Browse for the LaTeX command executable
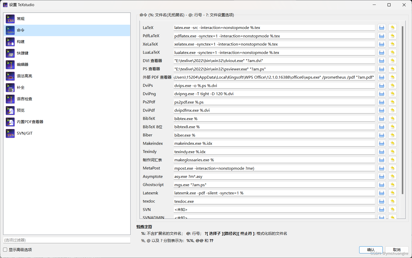The width and height of the screenshot is (412, 258). pyautogui.click(x=382, y=28)
